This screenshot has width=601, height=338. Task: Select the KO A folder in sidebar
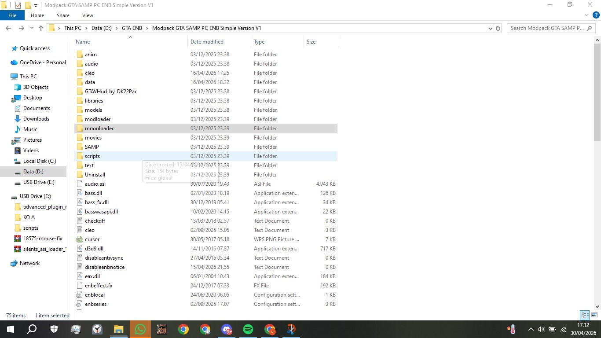pyautogui.click(x=29, y=217)
